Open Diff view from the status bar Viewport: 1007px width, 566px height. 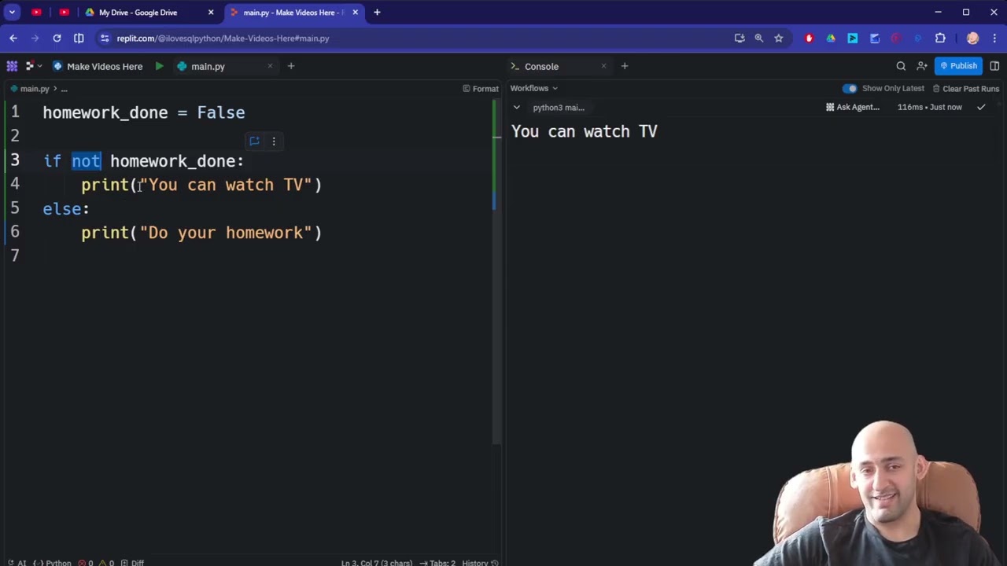(x=132, y=563)
